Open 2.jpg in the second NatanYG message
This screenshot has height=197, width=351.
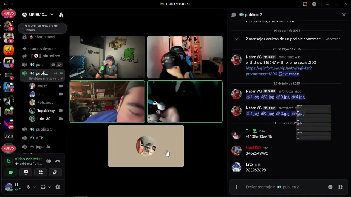267,114
